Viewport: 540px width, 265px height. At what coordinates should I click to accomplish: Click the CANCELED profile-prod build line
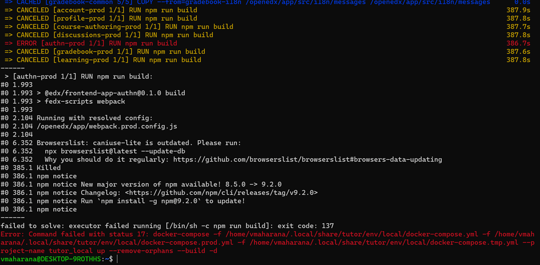point(101,18)
